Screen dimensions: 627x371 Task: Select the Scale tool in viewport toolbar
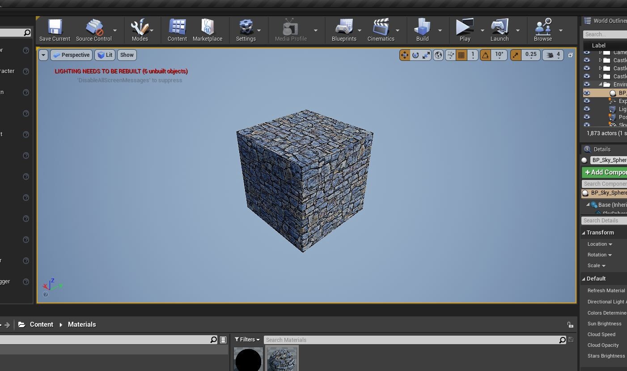pos(426,55)
